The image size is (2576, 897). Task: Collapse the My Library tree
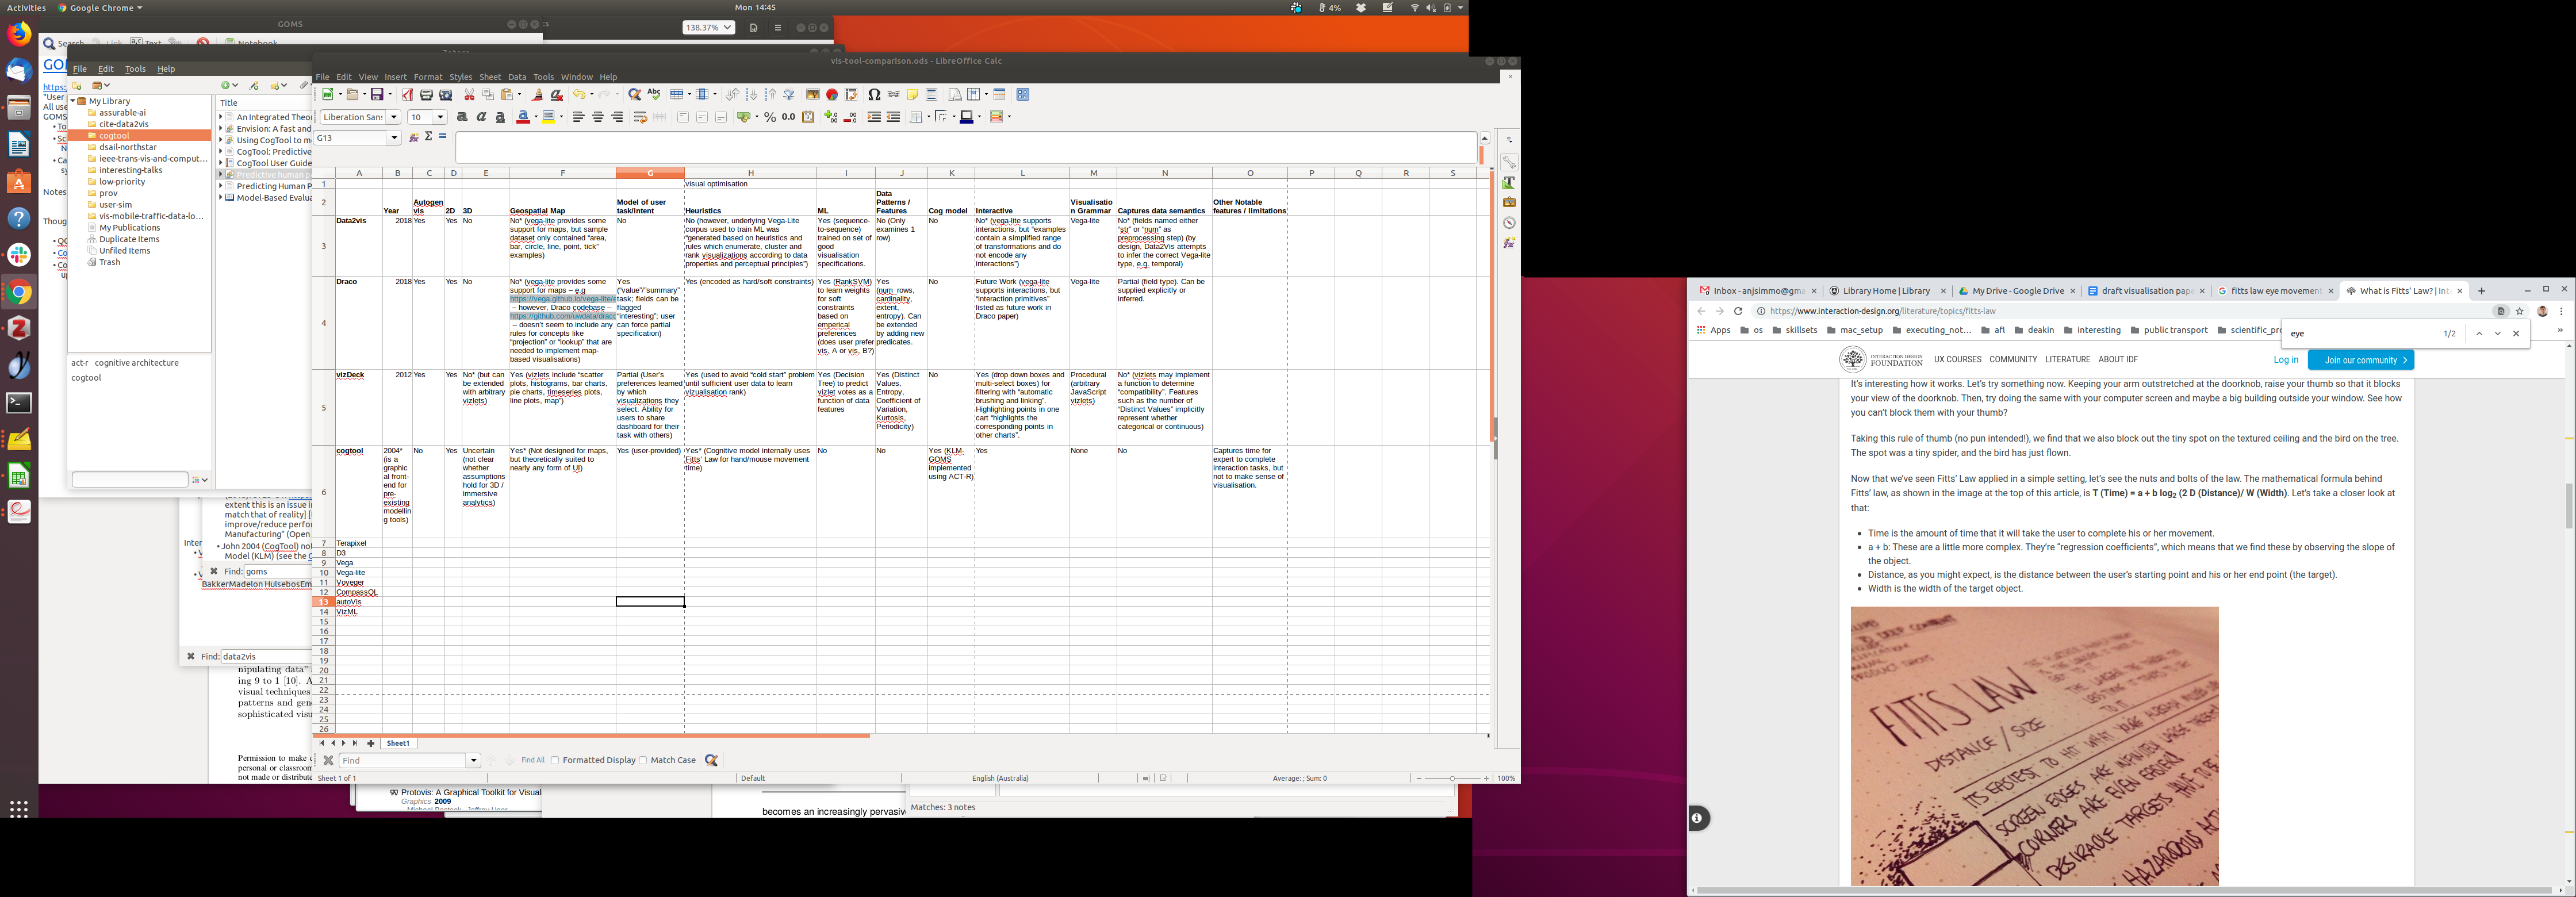(74, 101)
